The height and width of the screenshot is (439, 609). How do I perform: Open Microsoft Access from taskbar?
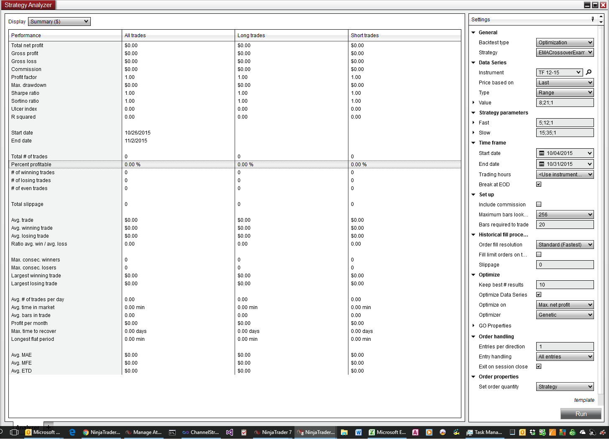[415, 432]
